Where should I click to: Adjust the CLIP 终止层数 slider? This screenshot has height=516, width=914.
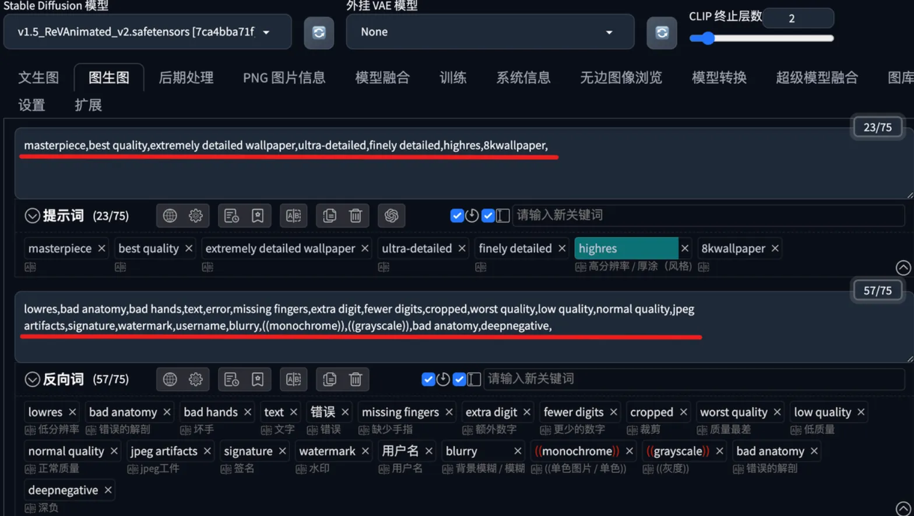[x=708, y=38]
